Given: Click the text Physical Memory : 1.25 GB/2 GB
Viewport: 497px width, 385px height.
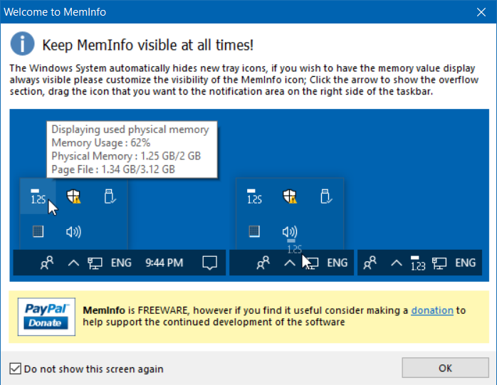Looking at the screenshot, I should (x=126, y=157).
